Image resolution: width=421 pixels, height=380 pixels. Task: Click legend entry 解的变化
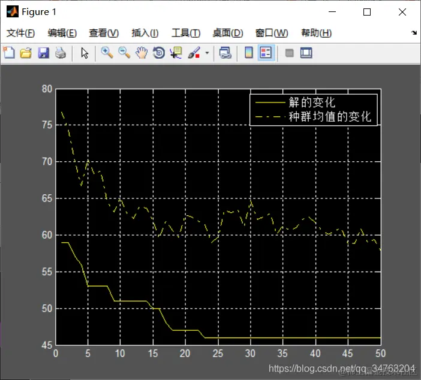coord(312,102)
